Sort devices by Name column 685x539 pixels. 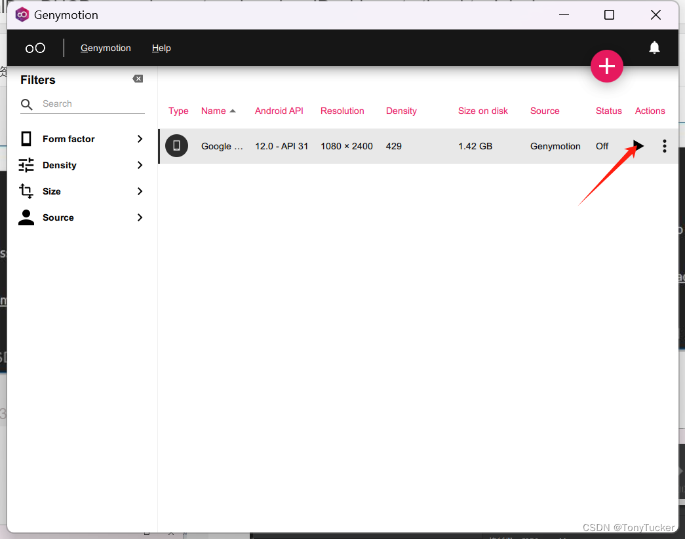(213, 111)
